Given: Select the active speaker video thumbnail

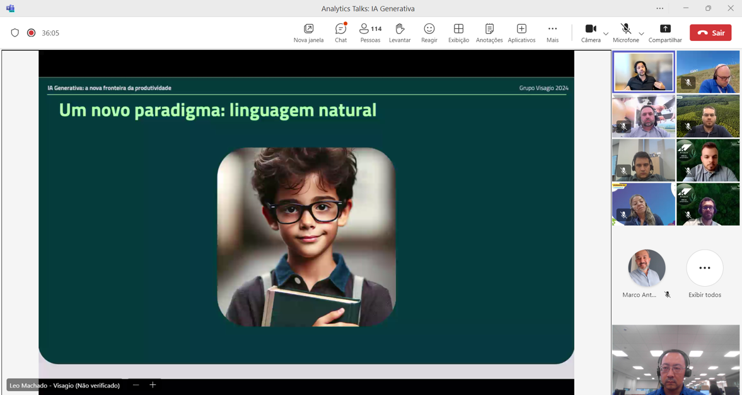Looking at the screenshot, I should tap(643, 72).
